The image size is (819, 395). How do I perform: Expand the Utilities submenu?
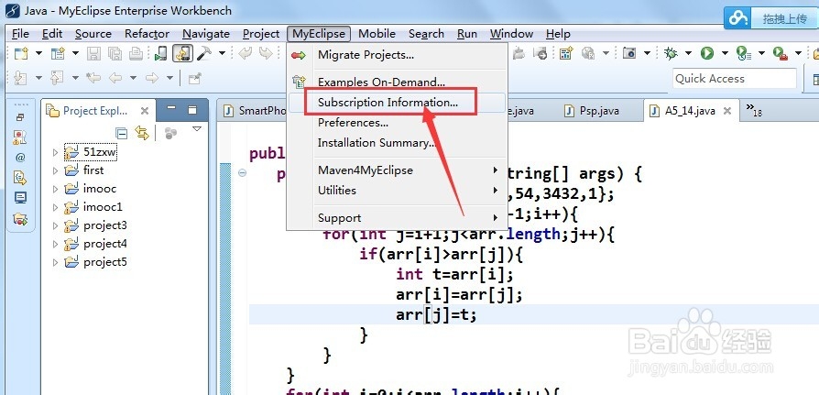point(398,191)
